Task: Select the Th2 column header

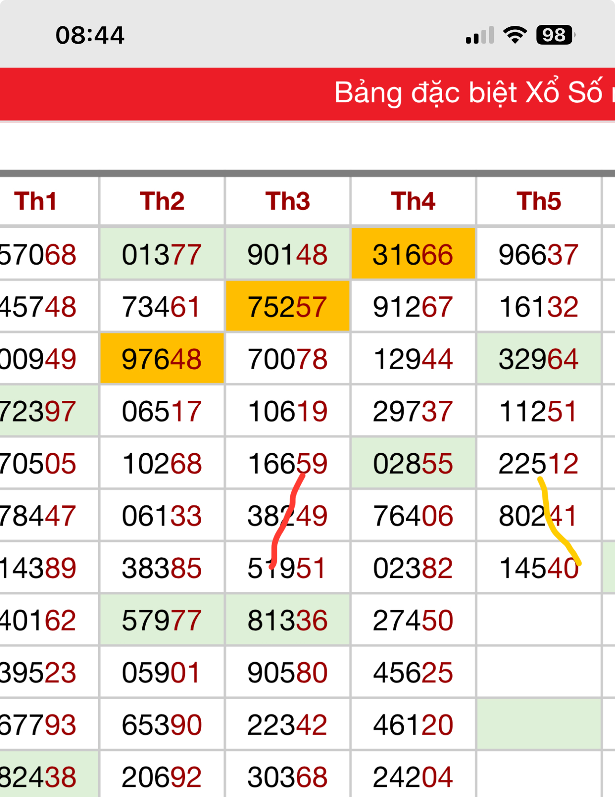Action: [162, 201]
